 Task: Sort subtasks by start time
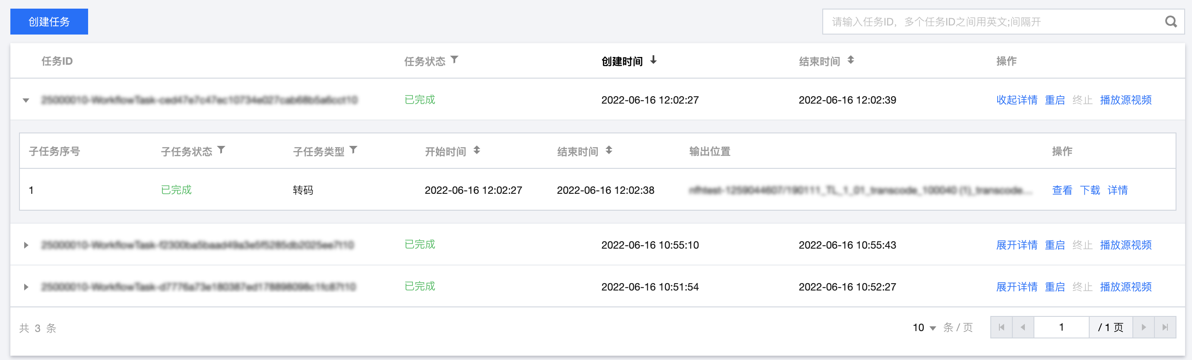(477, 150)
